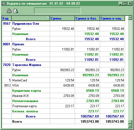Image resolution: width=134 pixels, height=130 pixels.
Task: Sort by the Сумма в баз. column header
Action: 87,18
